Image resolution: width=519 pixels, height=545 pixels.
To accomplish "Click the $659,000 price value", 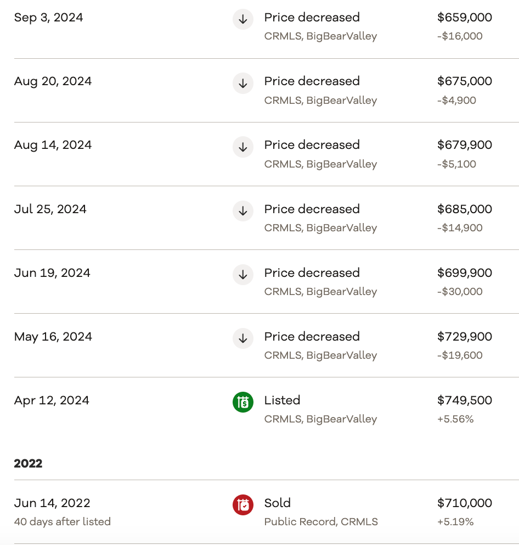I will (464, 18).
